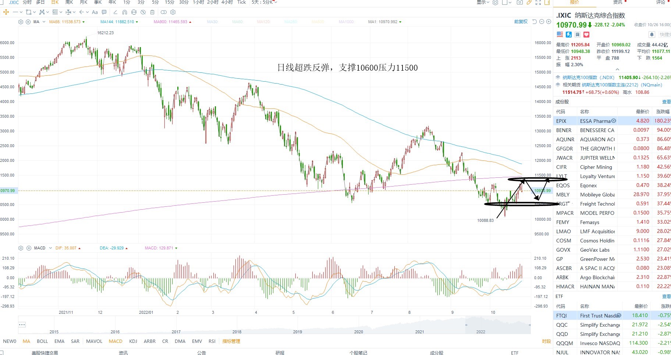Select the text annotation Aa tool

point(95,12)
